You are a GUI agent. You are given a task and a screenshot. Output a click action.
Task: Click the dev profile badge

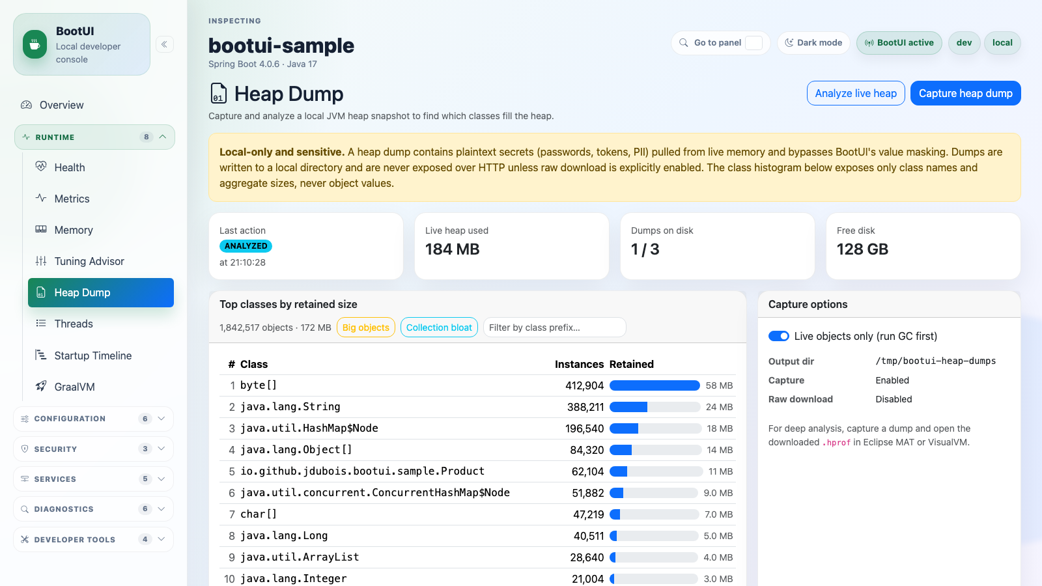point(964,43)
